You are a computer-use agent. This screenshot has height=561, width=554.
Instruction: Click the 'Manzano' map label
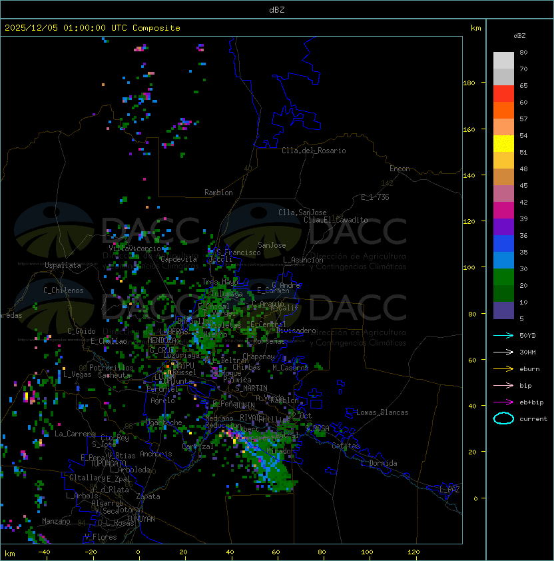(56, 521)
